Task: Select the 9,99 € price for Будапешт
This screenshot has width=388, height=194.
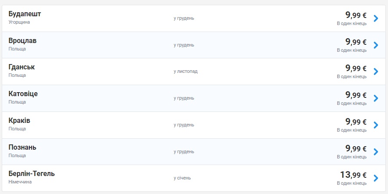Action: (x=356, y=16)
